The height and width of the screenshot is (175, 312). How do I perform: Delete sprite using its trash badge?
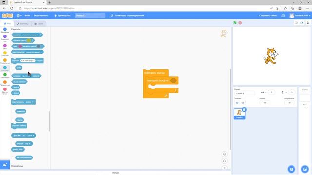[x=244, y=109]
